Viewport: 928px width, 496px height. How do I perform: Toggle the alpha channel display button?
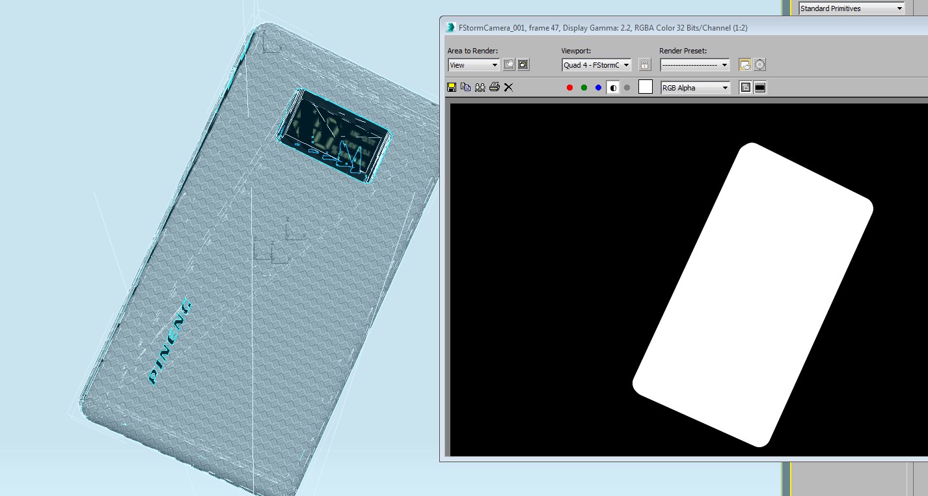click(x=613, y=88)
